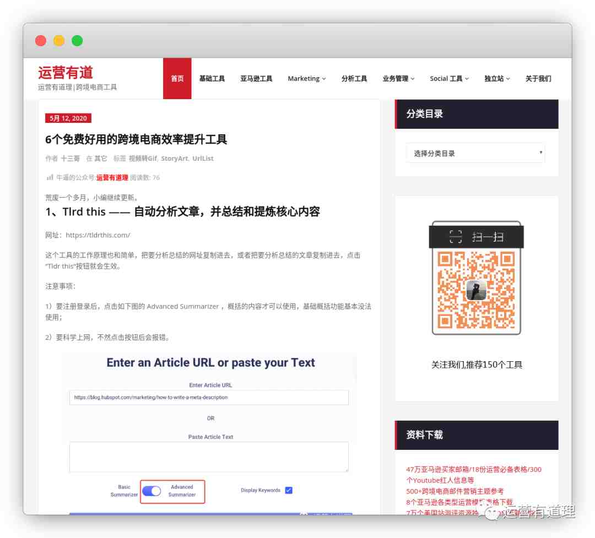Go to 亚马逊工具 menu item
595x538 pixels.
[x=256, y=79]
